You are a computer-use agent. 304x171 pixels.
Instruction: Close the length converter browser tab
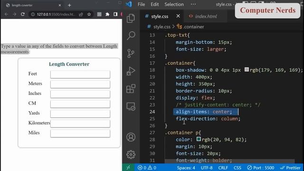click(60, 5)
